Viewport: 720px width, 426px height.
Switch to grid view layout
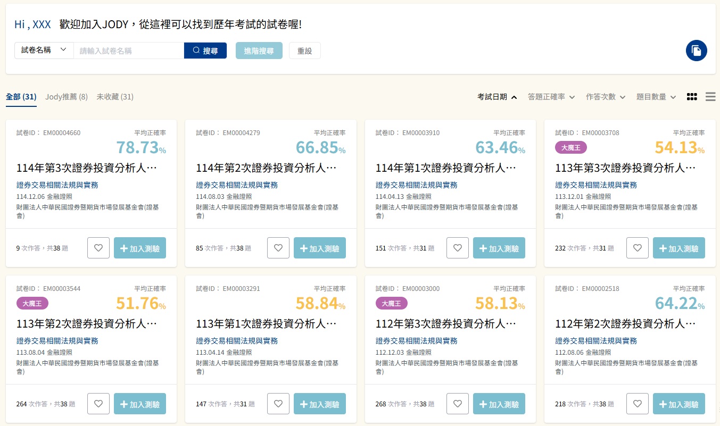point(692,97)
